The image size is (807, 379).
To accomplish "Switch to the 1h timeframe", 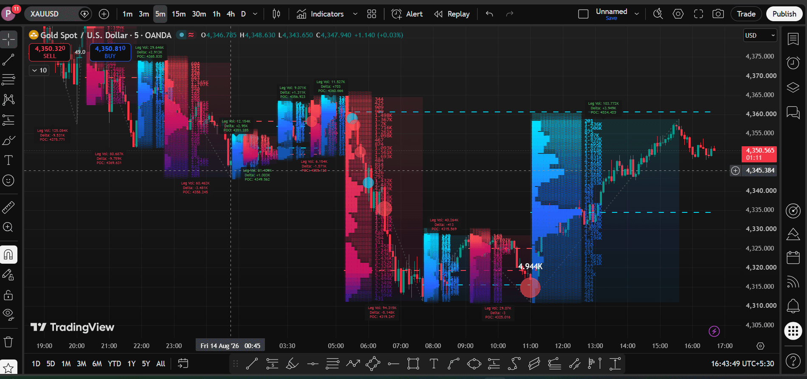I will pos(217,14).
